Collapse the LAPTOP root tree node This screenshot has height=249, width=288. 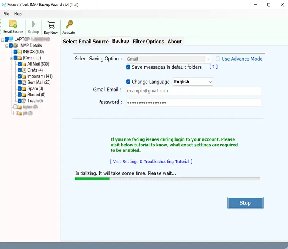point(3,40)
